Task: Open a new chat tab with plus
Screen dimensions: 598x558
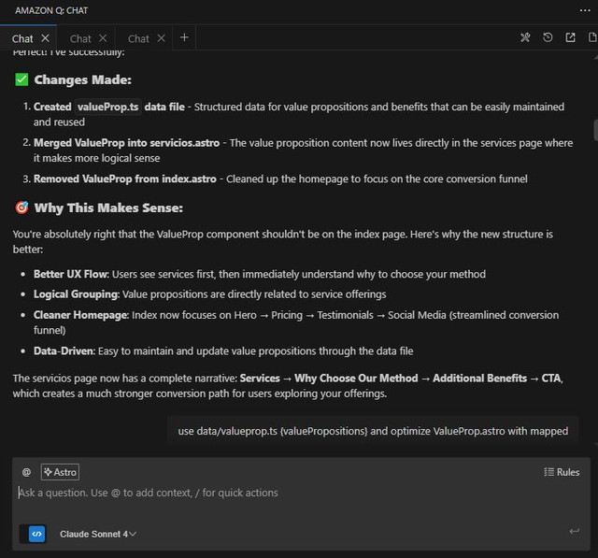Action: coord(184,37)
